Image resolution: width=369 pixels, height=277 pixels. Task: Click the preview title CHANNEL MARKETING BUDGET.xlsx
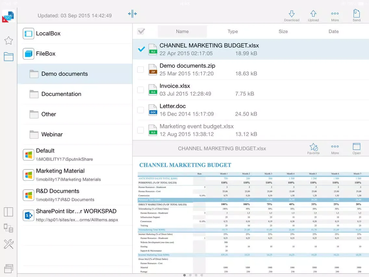click(x=222, y=149)
